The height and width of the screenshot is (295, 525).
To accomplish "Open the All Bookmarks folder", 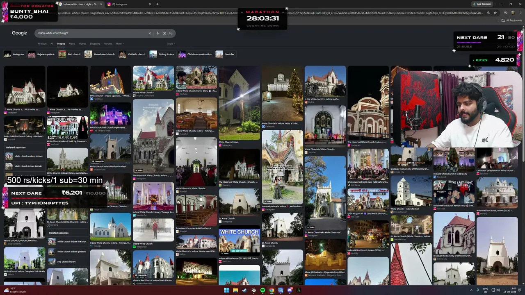I will point(513,20).
